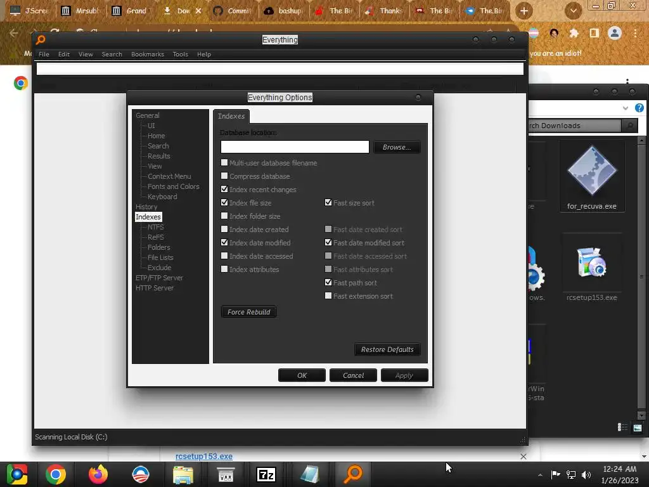The height and width of the screenshot is (487, 649).
Task: Open the archive box taskbar icon
Action: click(226, 474)
